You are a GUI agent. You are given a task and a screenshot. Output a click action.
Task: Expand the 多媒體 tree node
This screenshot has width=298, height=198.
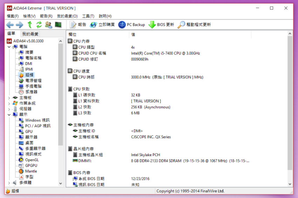[9, 183]
